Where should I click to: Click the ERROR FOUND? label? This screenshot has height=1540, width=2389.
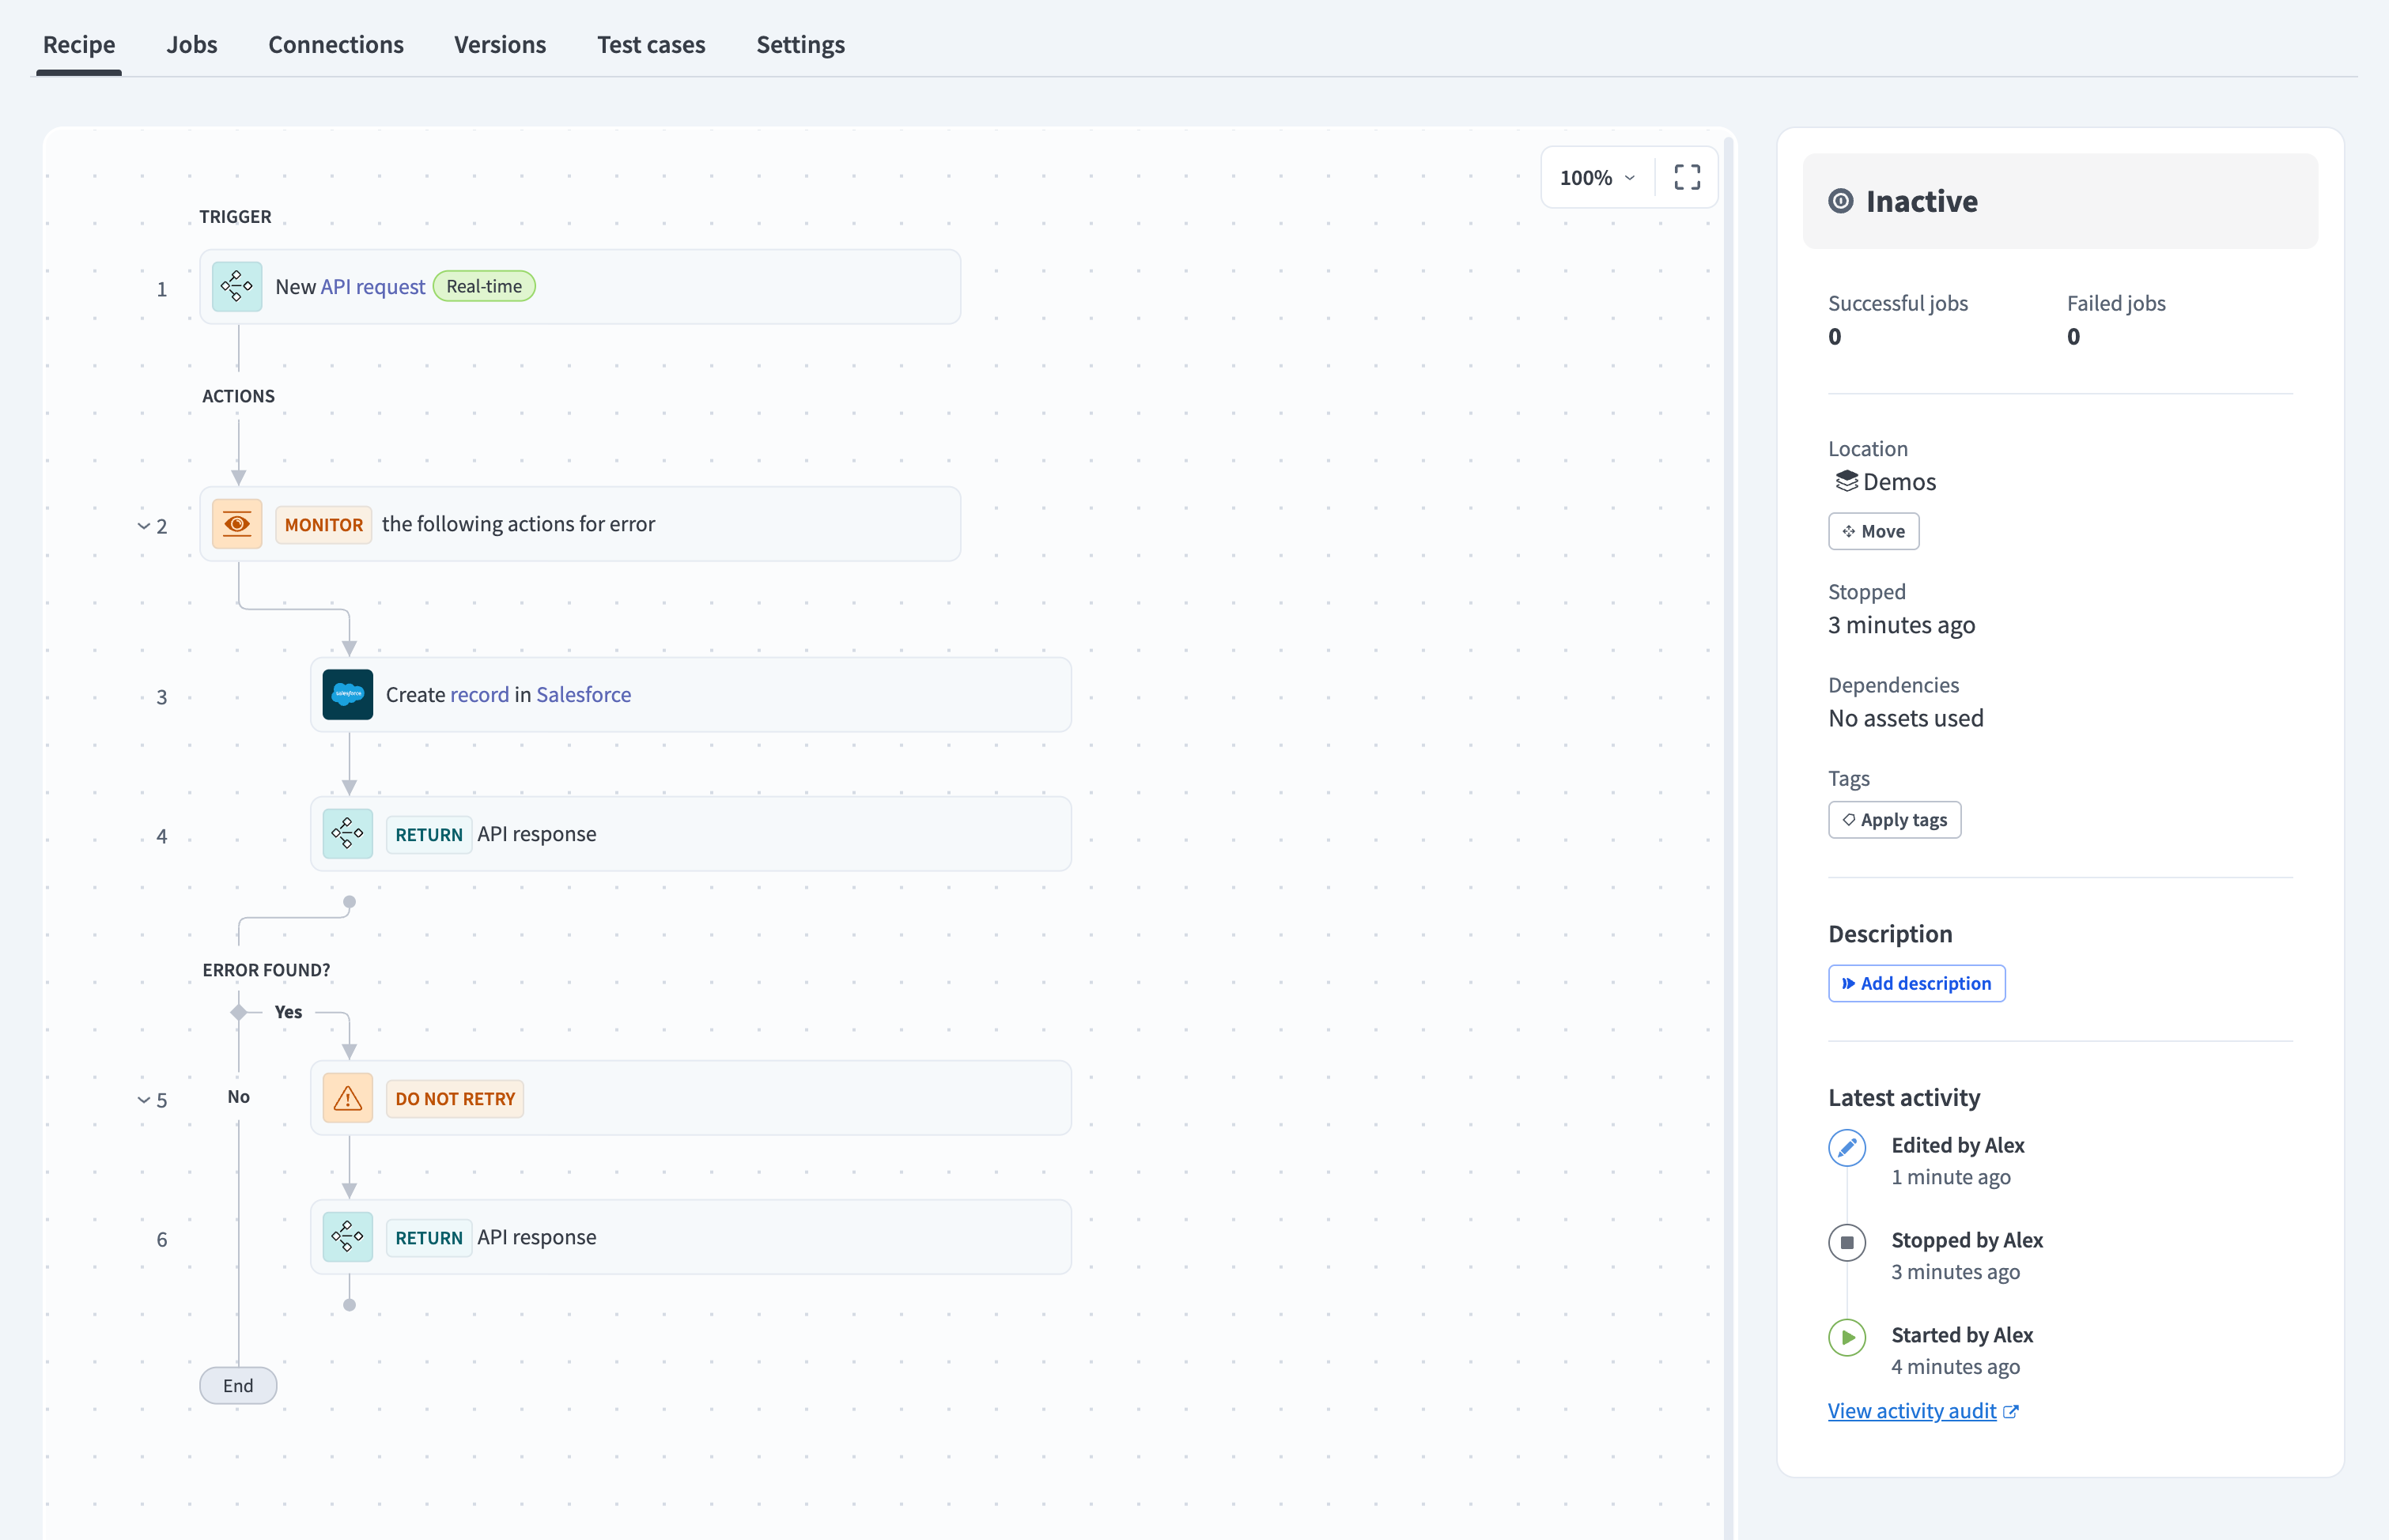pyautogui.click(x=266, y=970)
